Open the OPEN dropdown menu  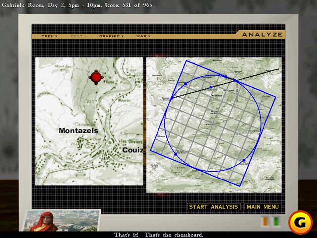pos(50,36)
